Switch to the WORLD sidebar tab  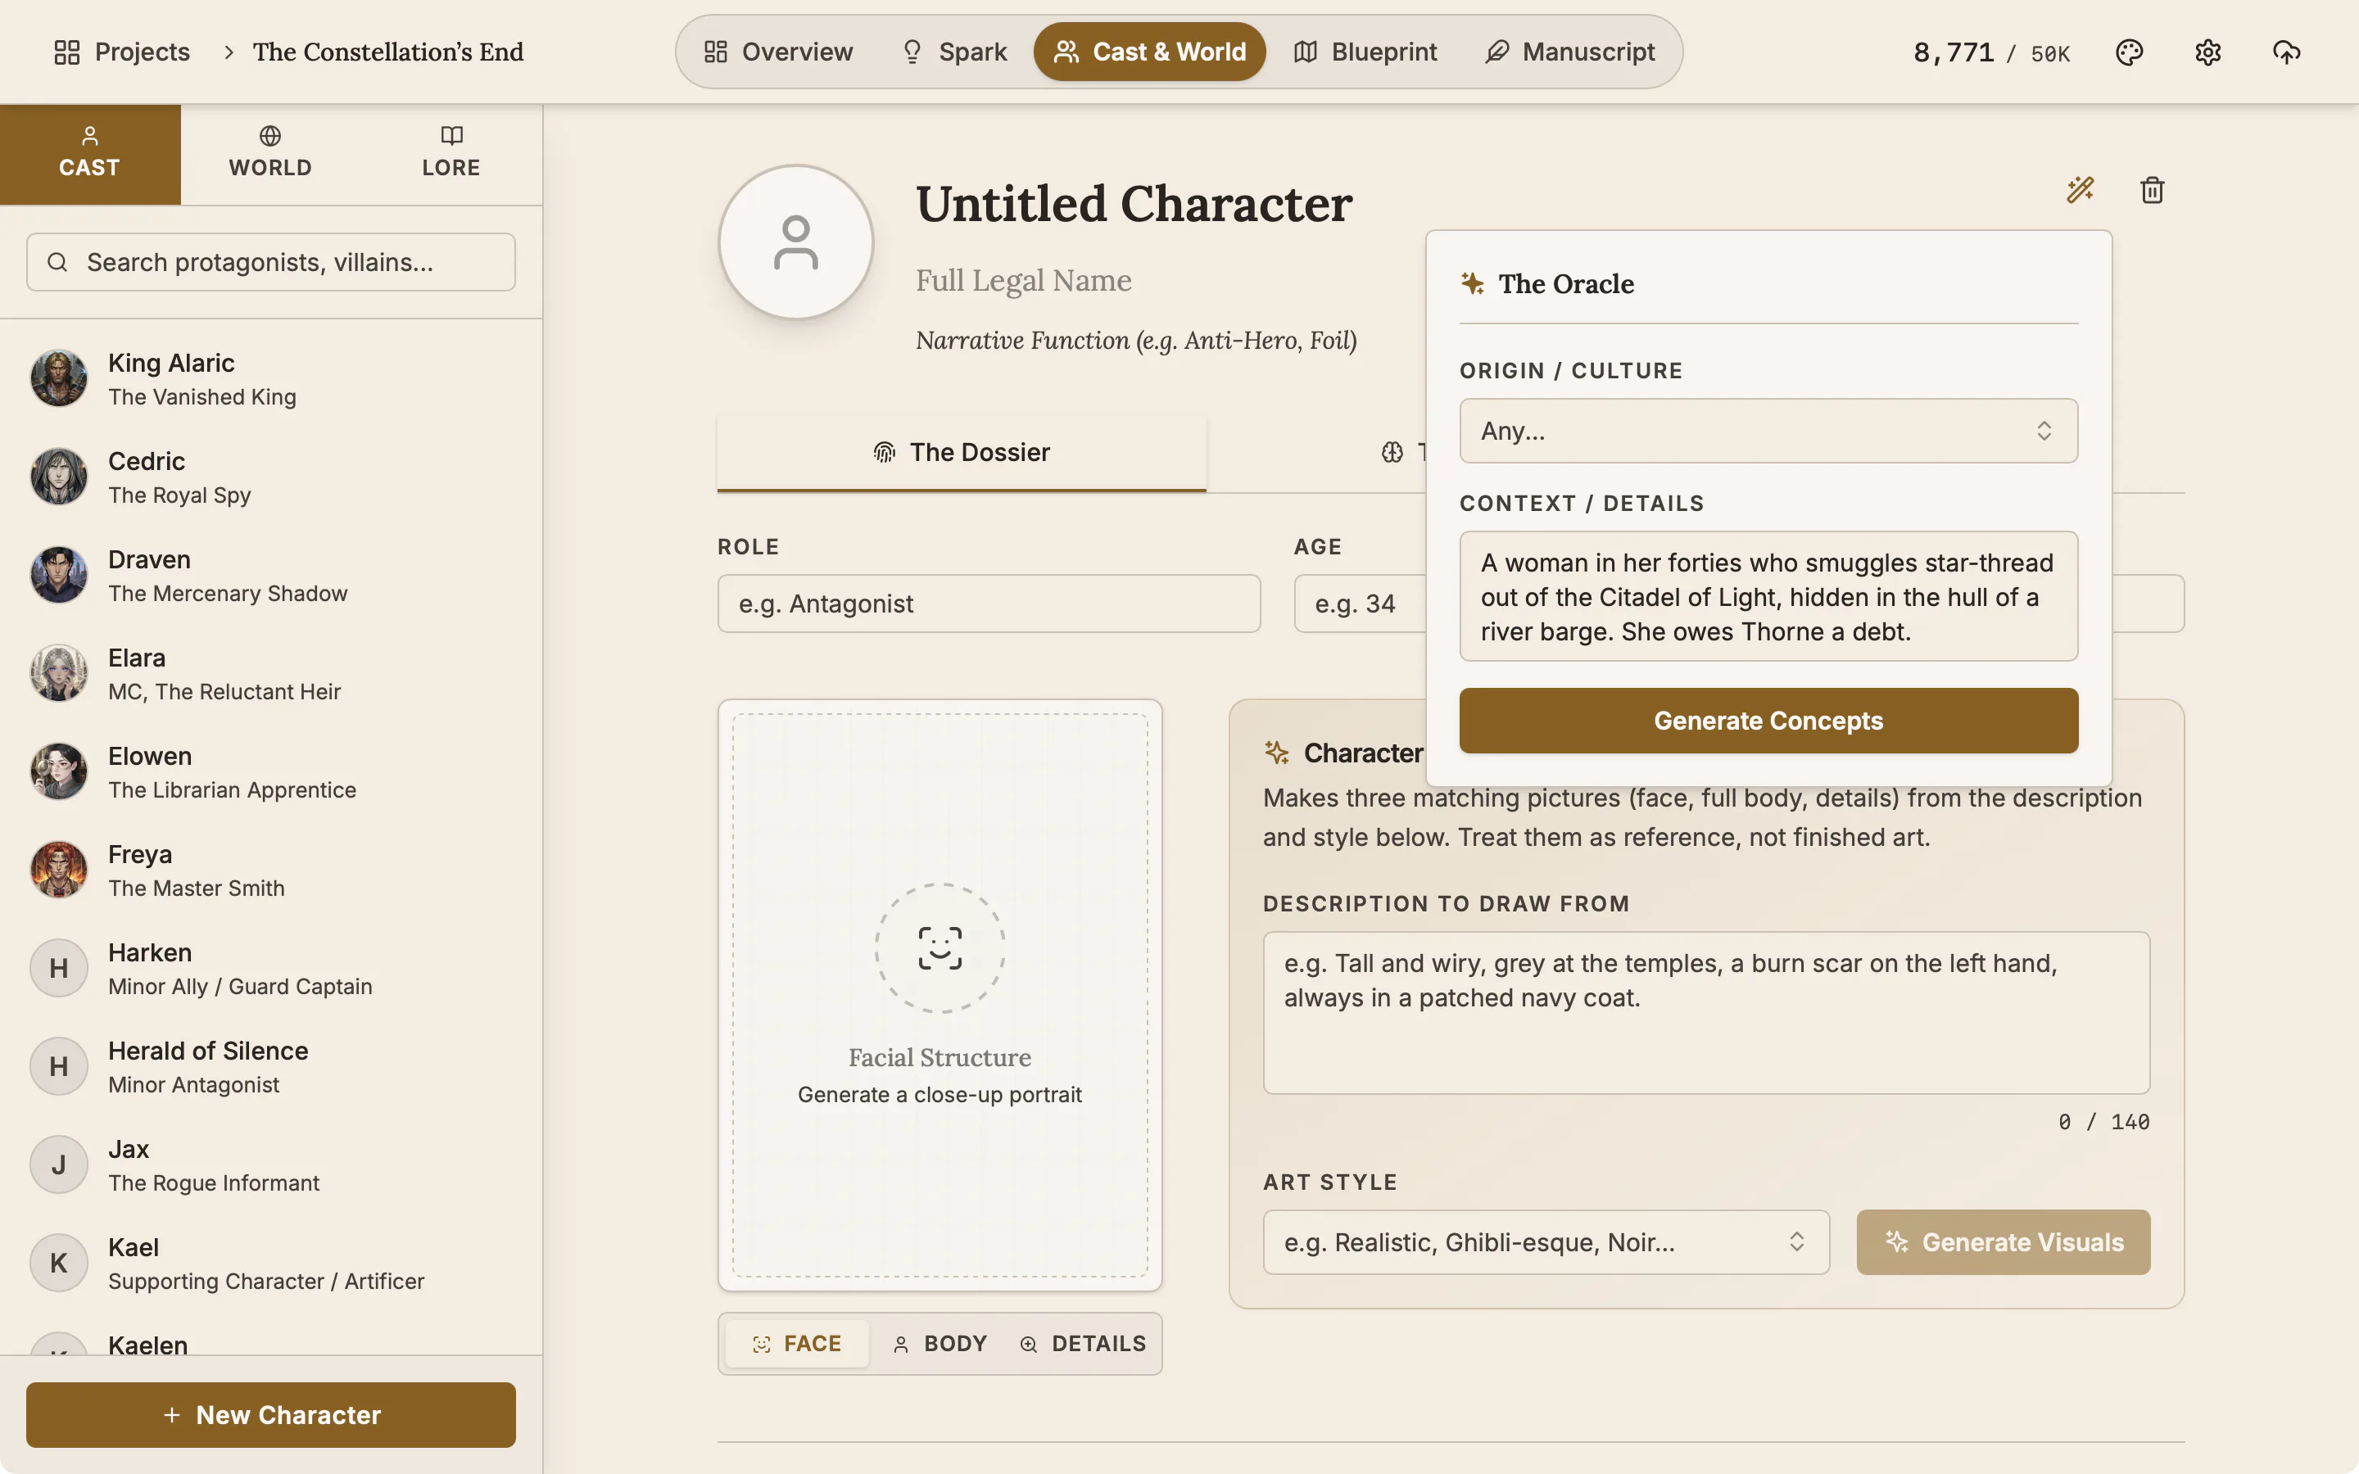271,154
